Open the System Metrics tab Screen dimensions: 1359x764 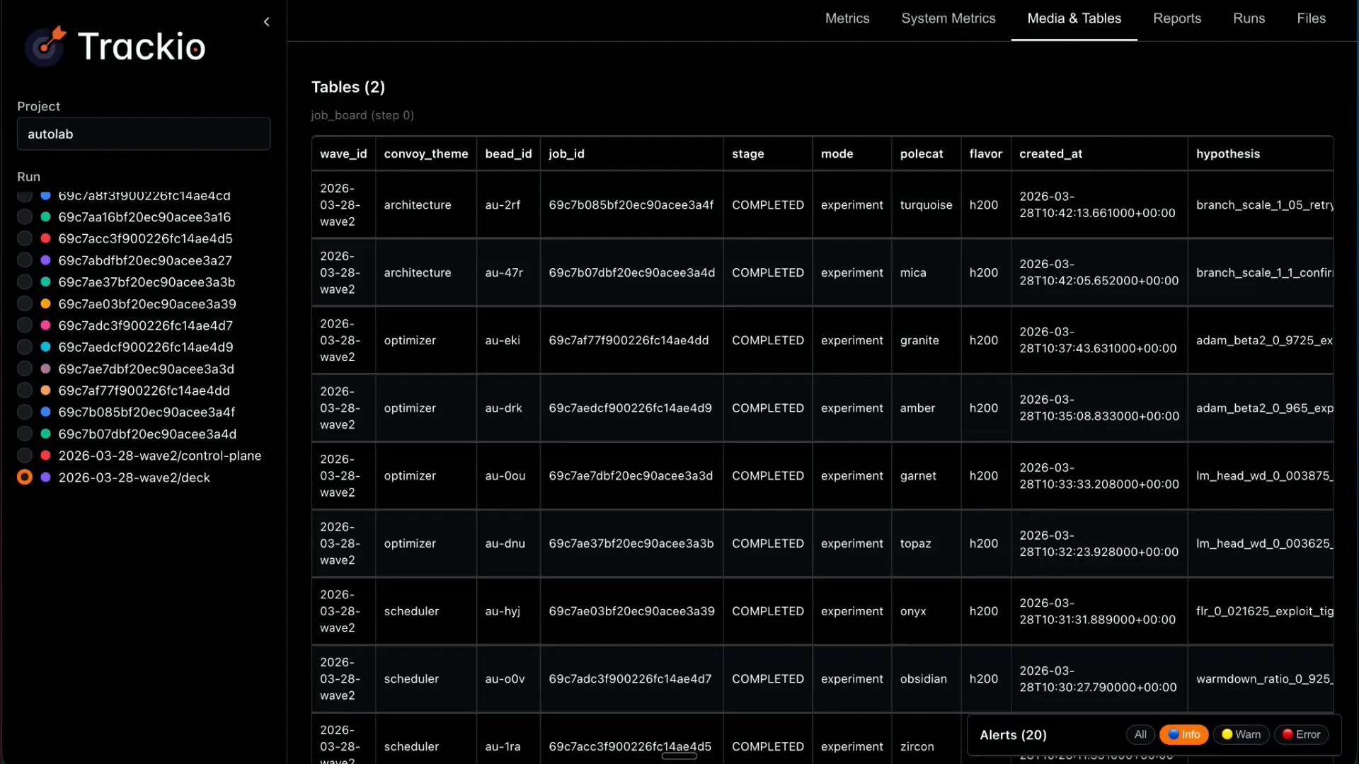click(948, 18)
